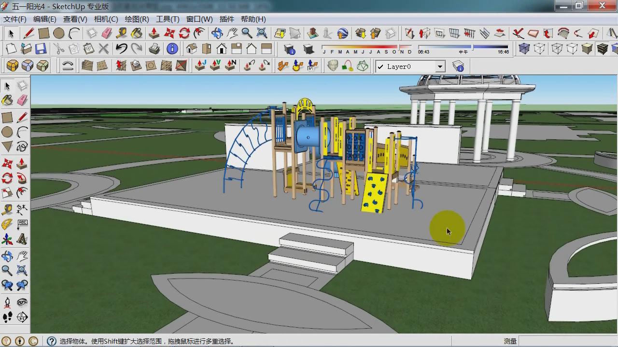Choose the Sandbox Flip Edge tool
Image resolution: width=618 pixels, height=347 pixels.
pos(181,66)
